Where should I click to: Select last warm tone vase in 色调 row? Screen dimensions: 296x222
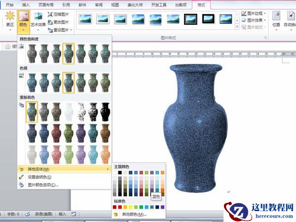pyautogui.click(x=105, y=83)
